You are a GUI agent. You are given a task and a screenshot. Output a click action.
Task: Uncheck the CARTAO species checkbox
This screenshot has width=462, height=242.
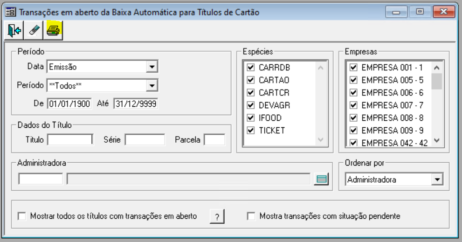(251, 80)
